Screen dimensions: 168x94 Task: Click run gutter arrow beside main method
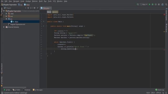tap(44, 26)
